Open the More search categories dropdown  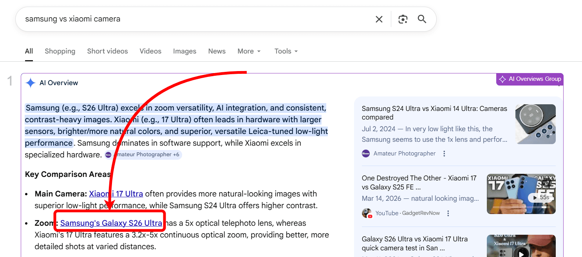click(249, 51)
